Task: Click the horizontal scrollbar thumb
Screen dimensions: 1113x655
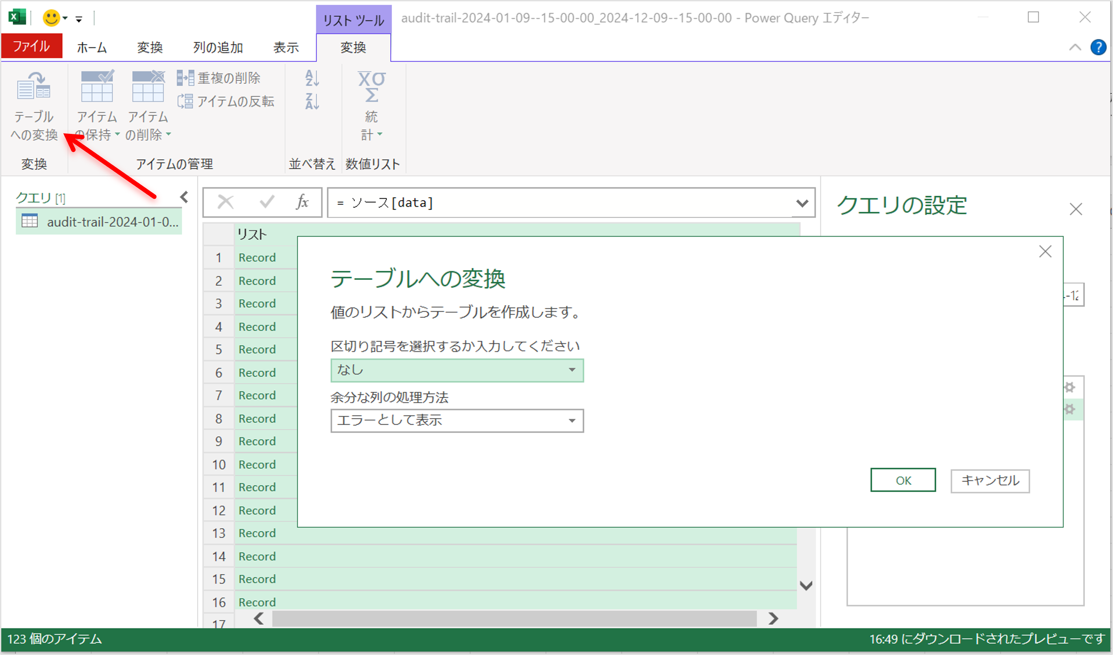Action: pos(515,618)
